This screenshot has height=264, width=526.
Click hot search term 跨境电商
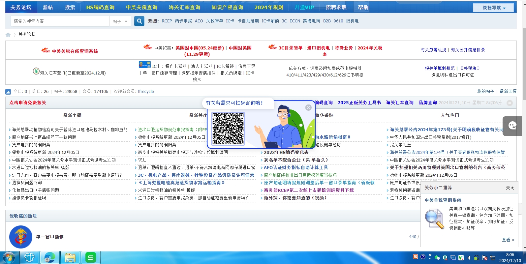312,21
